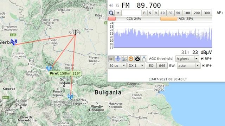The width and height of the screenshot is (225, 126).
Task: Click the Pleven city label on the map
Action: 94,59
